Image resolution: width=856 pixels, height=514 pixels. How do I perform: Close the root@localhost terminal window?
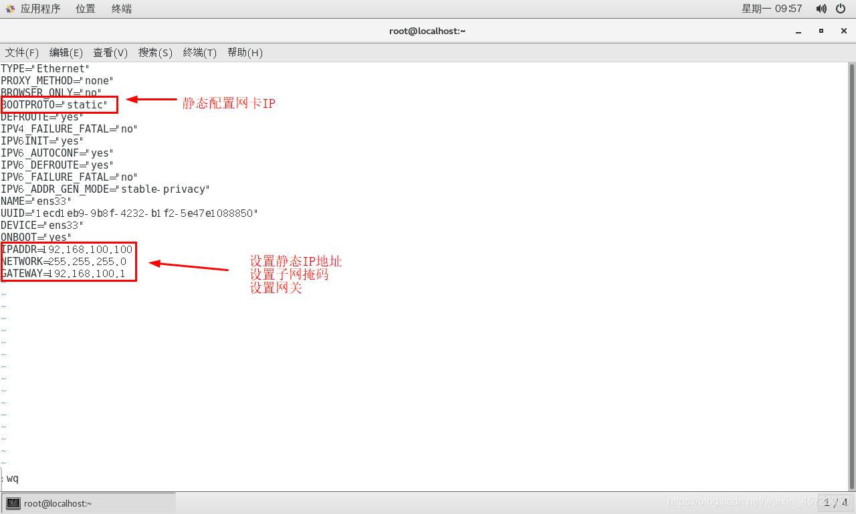pos(843,31)
